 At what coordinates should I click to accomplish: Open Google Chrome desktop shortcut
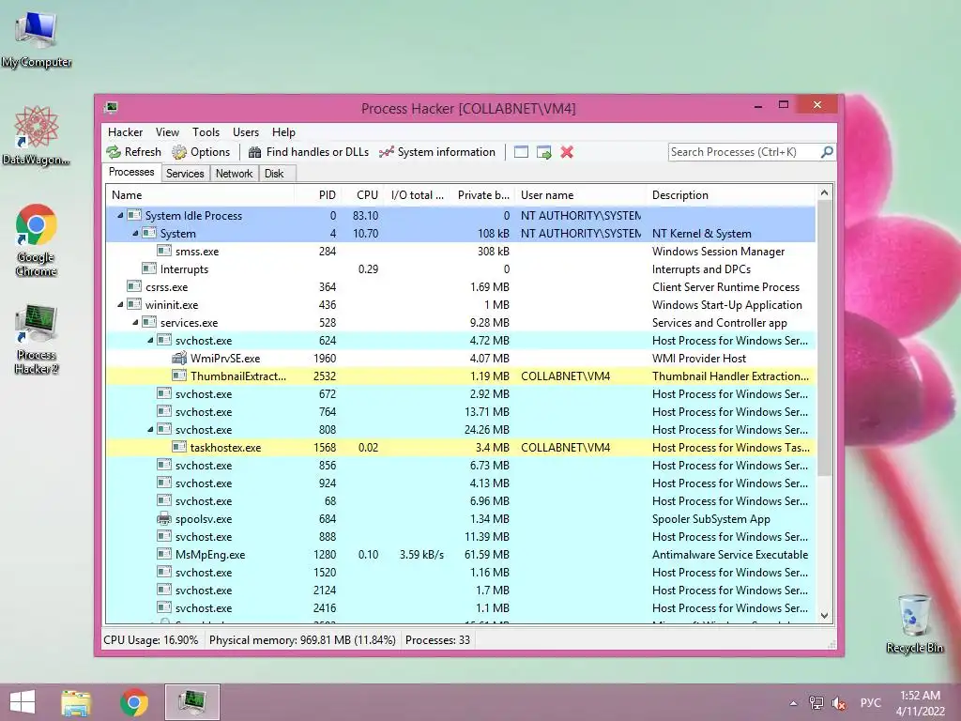tap(37, 239)
